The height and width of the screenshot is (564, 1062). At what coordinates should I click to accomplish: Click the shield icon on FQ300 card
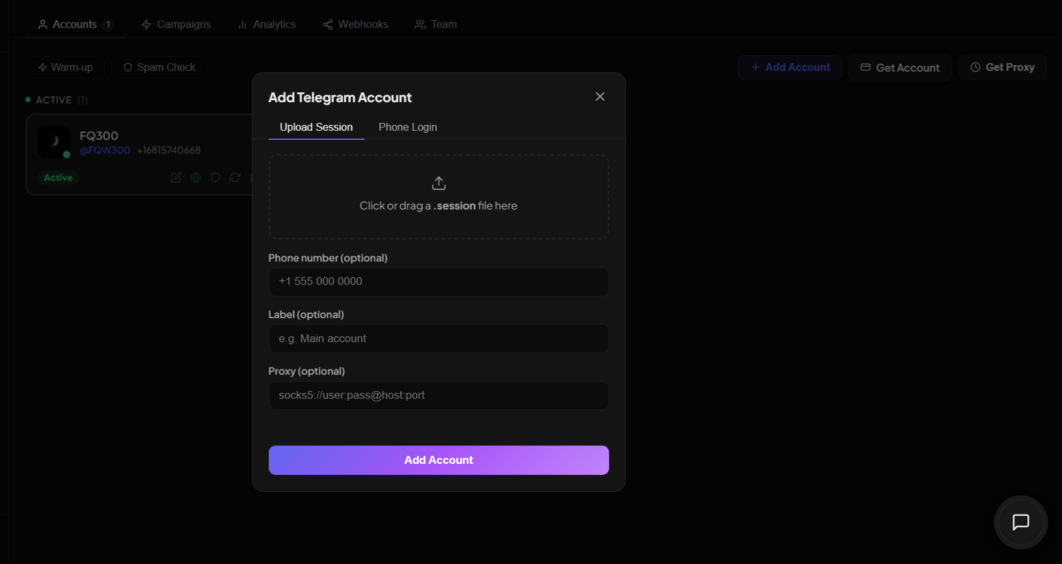(215, 178)
